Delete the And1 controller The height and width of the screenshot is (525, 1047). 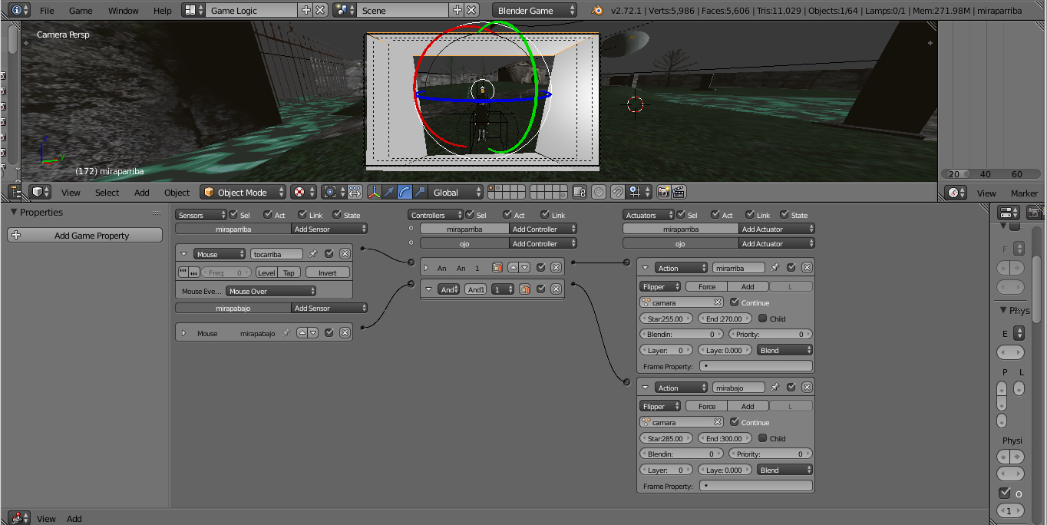[557, 289]
